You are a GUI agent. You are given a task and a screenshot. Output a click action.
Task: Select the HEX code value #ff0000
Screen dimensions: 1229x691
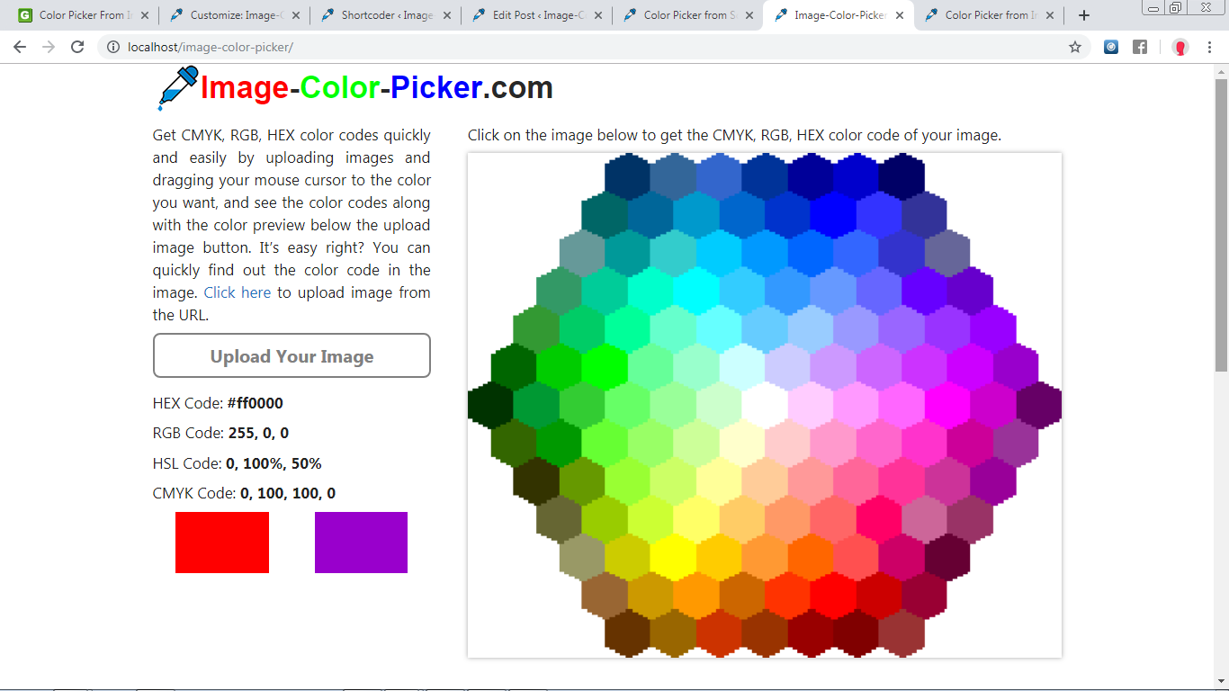[256, 403]
